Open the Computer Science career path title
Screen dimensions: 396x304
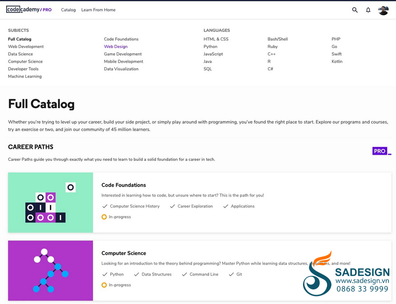click(x=124, y=253)
